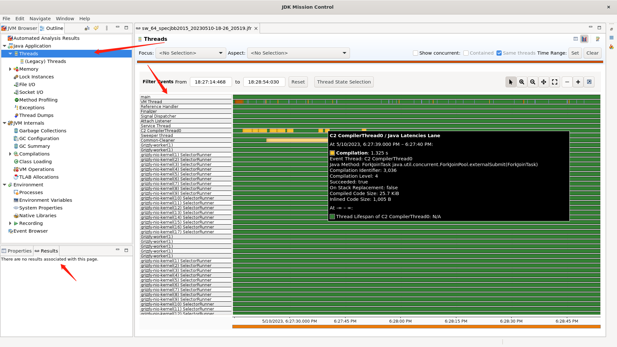The height and width of the screenshot is (347, 617).
Task: Toggle the Contained checkbox
Action: pos(466,53)
